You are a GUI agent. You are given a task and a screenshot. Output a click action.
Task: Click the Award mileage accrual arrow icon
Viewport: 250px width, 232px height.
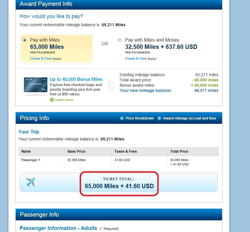[x=159, y=118]
